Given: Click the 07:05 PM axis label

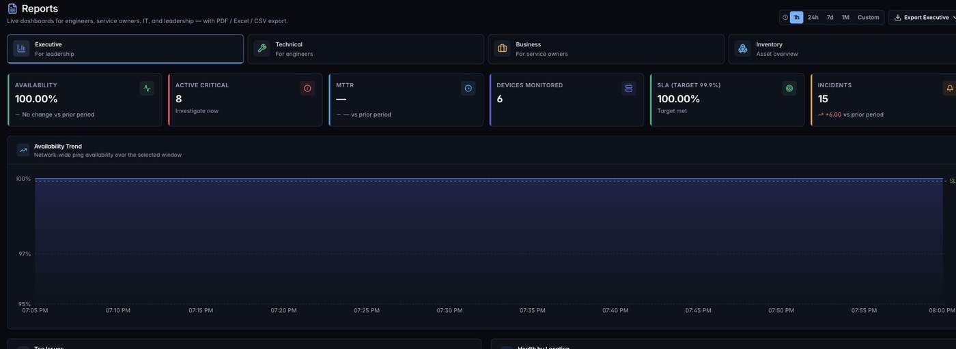Looking at the screenshot, I should pos(35,311).
